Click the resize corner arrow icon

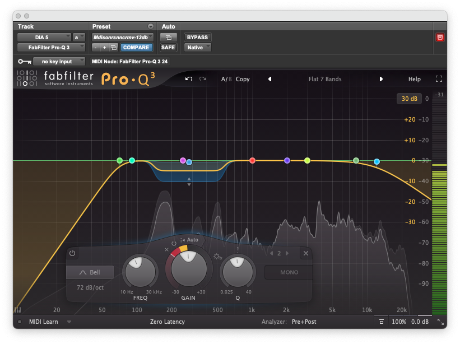click(x=440, y=322)
